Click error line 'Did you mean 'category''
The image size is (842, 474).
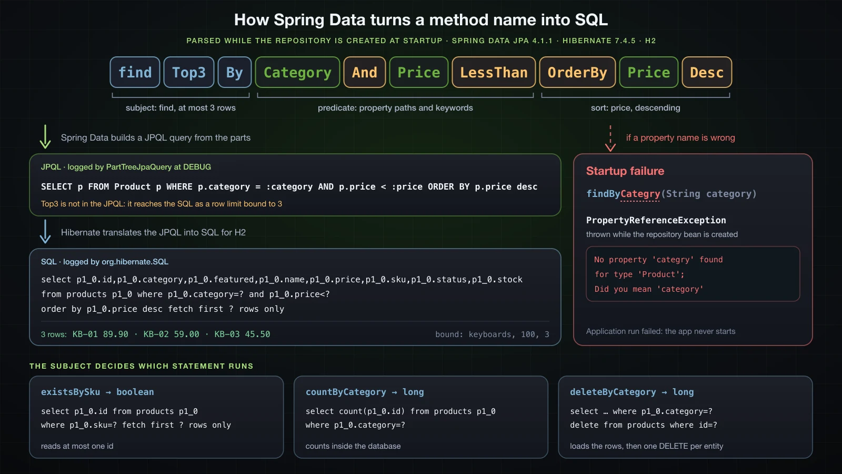coord(649,289)
